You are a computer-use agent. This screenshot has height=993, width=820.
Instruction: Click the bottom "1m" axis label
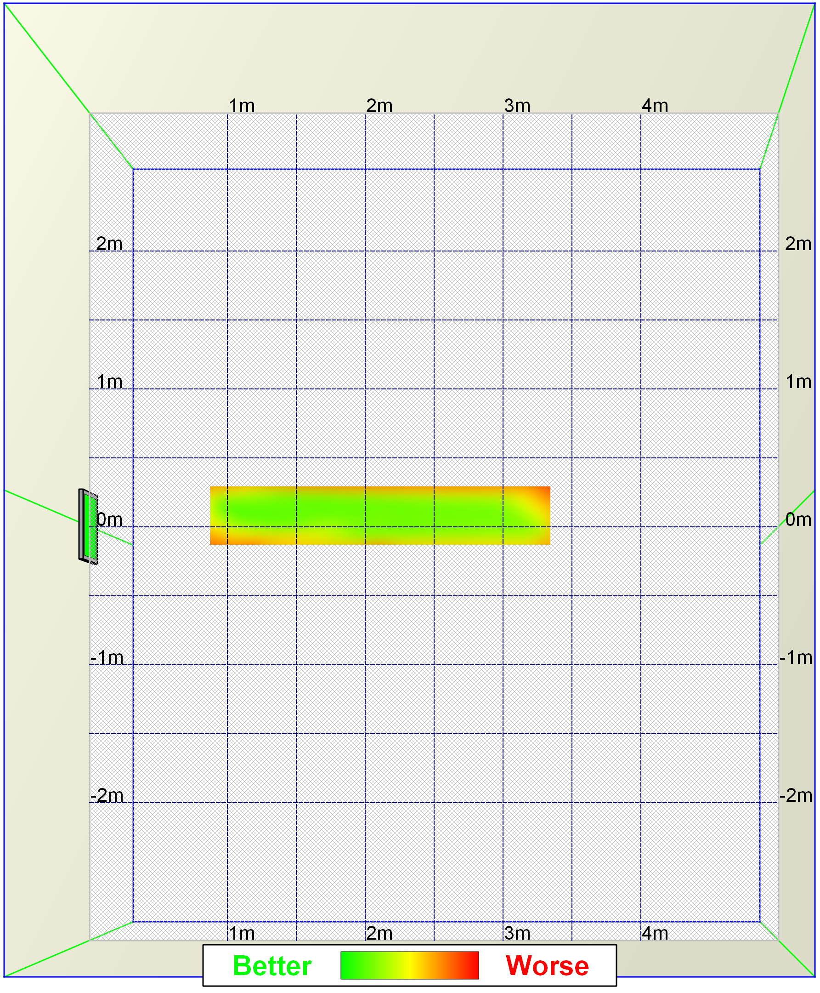point(242,933)
